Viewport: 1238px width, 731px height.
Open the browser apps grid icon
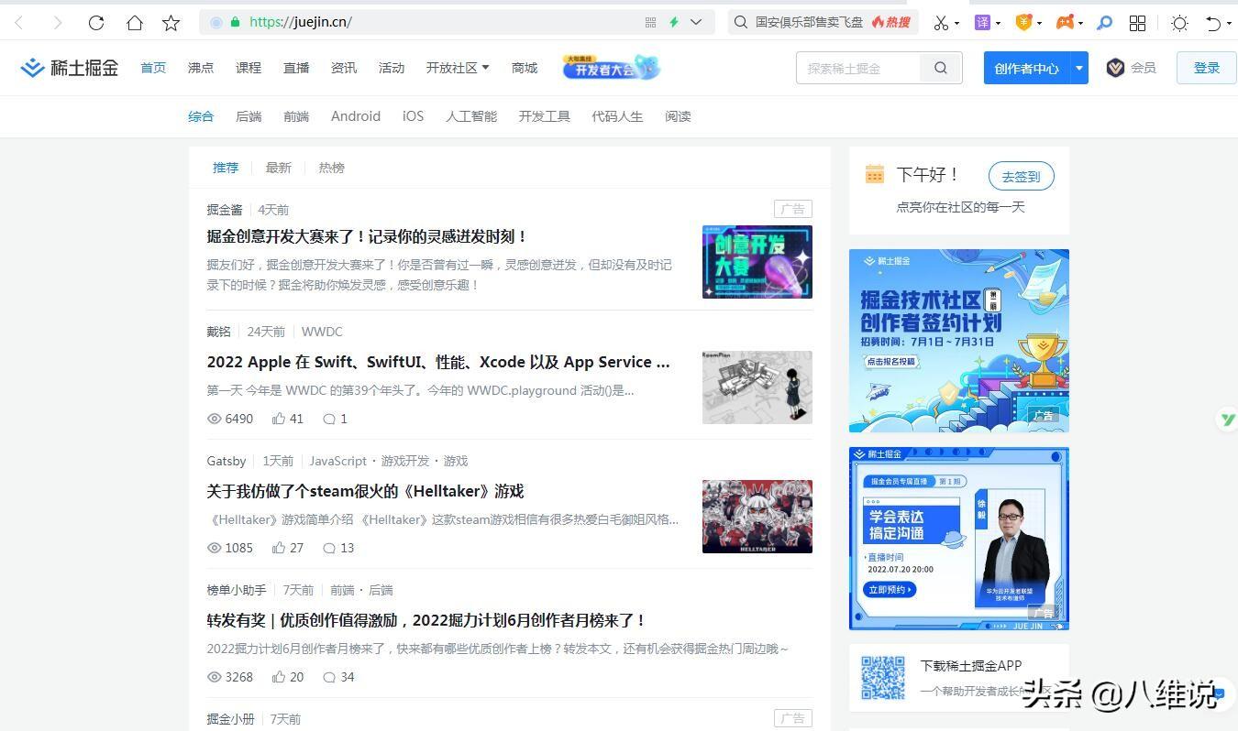[x=1138, y=23]
